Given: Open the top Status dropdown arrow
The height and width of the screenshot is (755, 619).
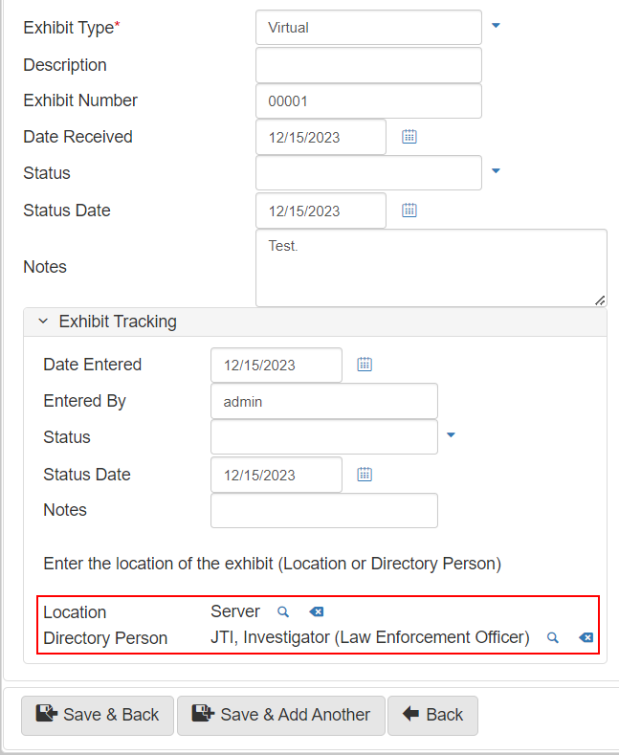Looking at the screenshot, I should (x=496, y=172).
